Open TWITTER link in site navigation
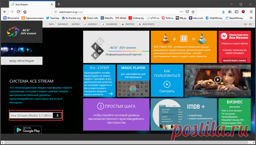Screen dimensions: 256x145 [x=128, y=24]
